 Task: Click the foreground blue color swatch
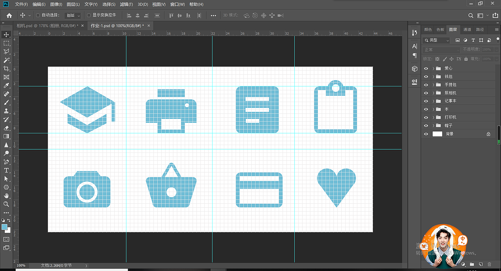click(4, 227)
